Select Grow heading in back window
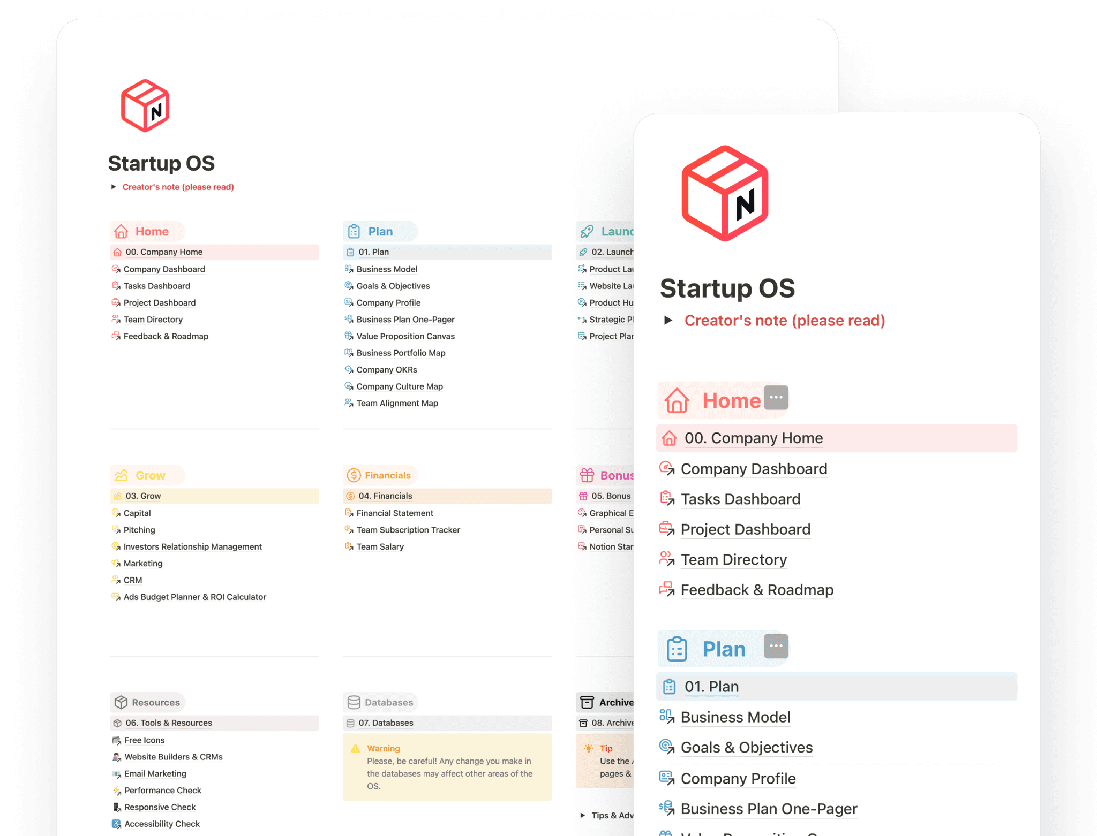This screenshot has height=836, width=1097. coord(150,475)
